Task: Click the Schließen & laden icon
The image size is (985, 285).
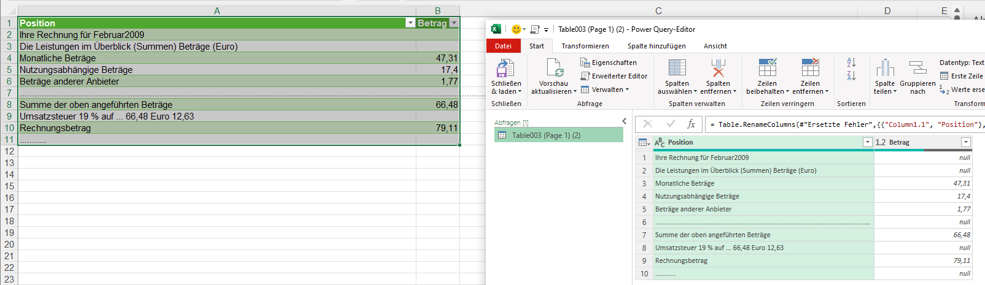Action: (505, 69)
